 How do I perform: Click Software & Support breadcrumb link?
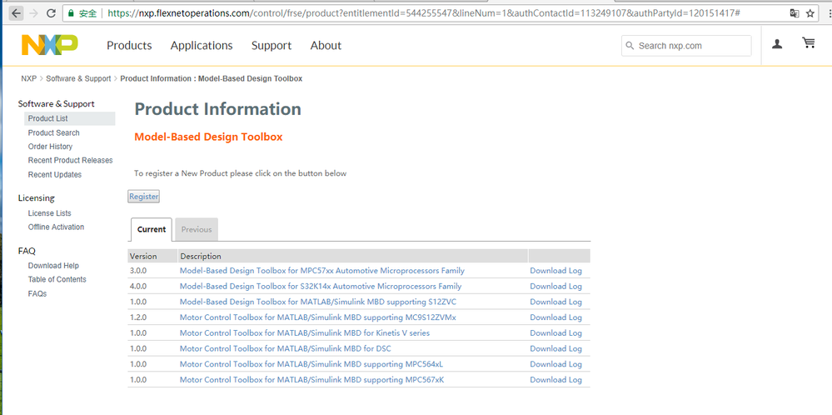click(x=78, y=78)
